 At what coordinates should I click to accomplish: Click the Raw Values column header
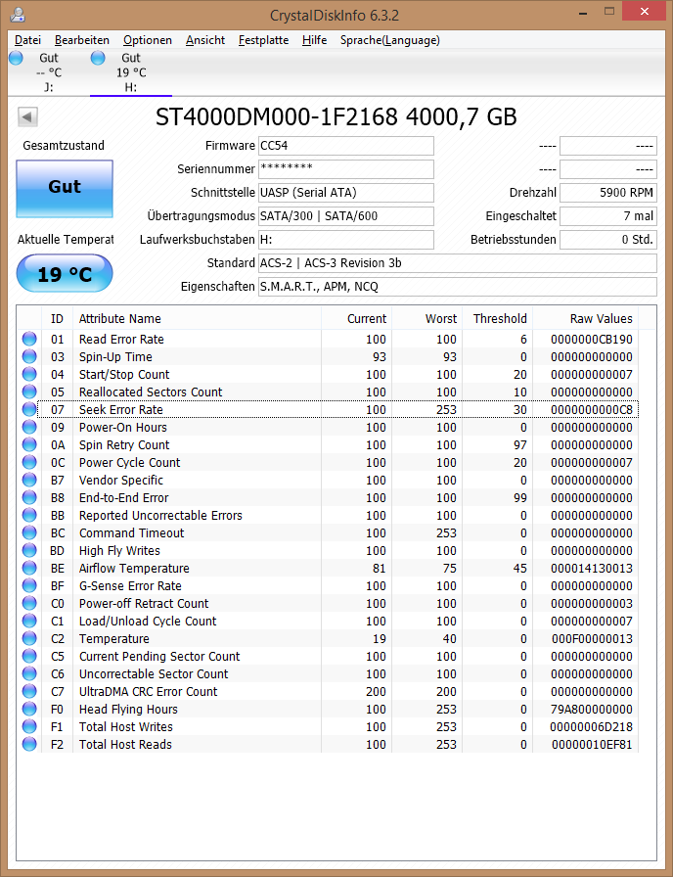coord(586,318)
